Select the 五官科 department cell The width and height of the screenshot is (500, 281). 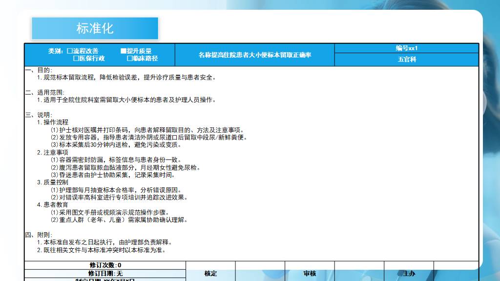406,60
